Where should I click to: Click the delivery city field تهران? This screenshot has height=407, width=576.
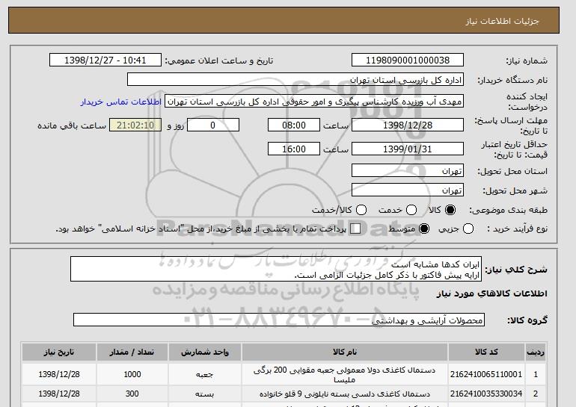pyautogui.click(x=408, y=190)
